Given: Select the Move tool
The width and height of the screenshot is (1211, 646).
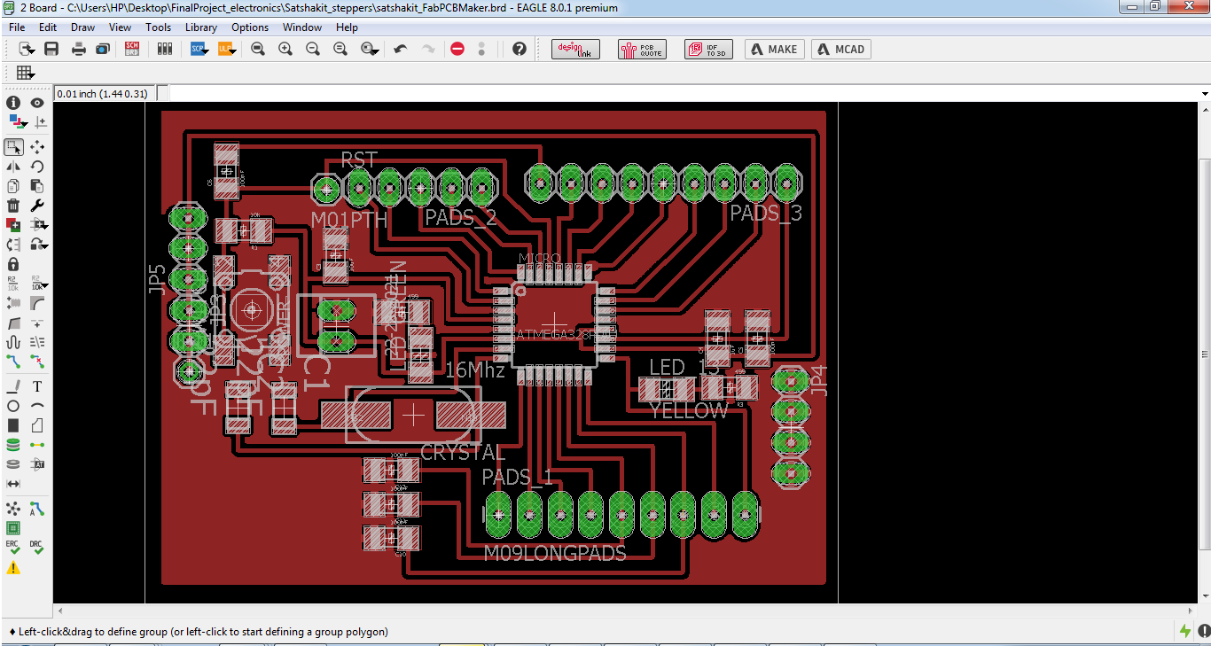Looking at the screenshot, I should click(37, 147).
